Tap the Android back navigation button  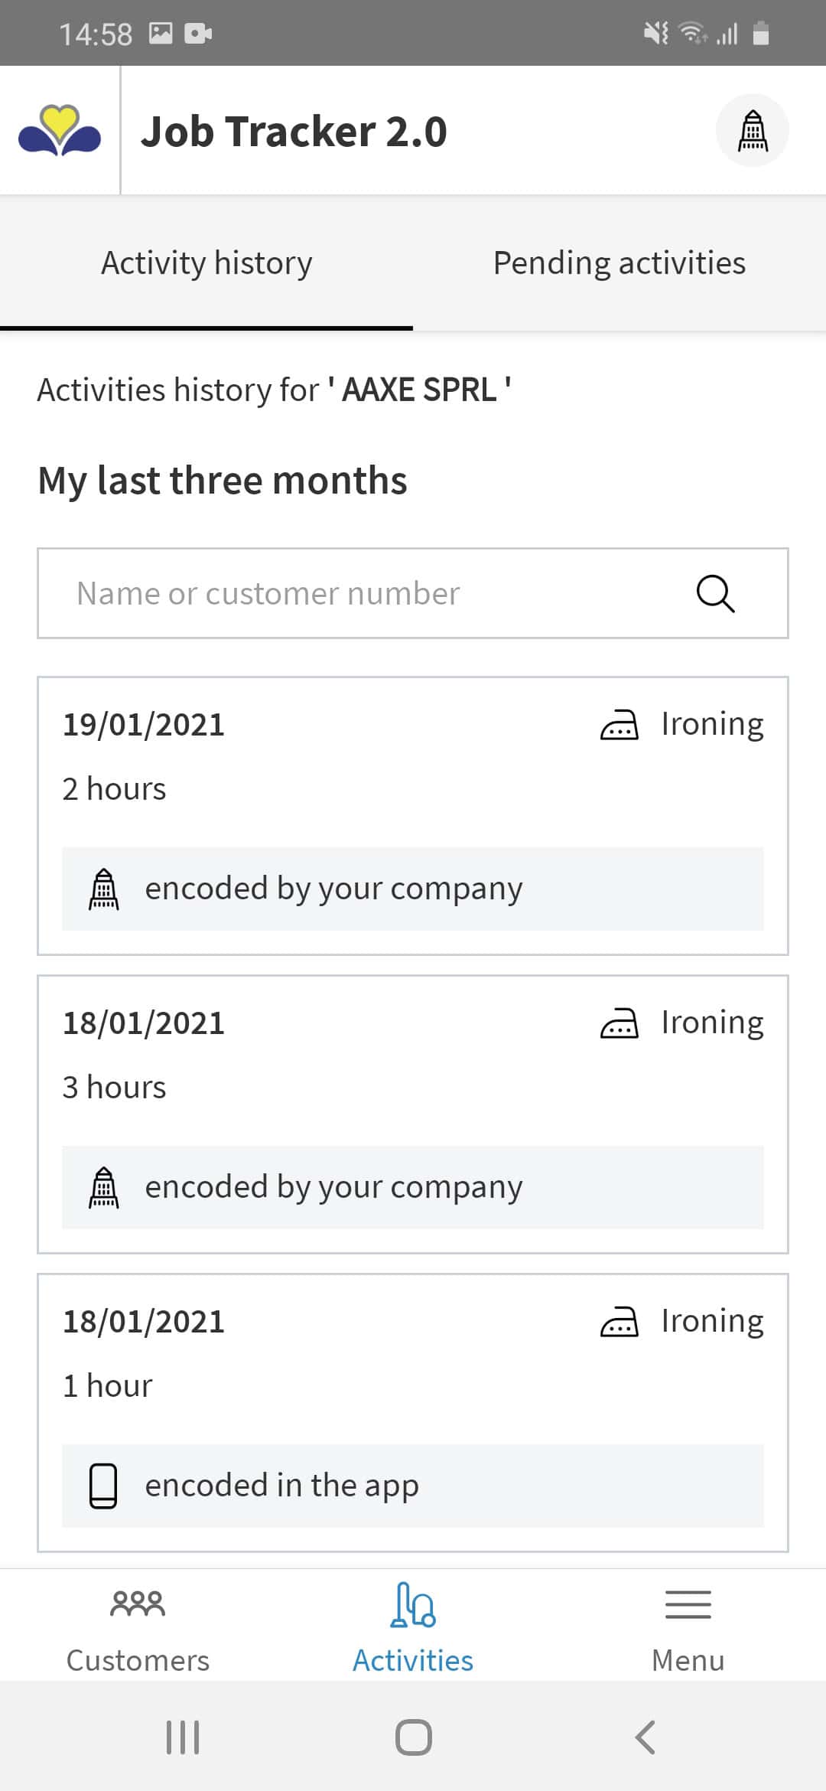pyautogui.click(x=646, y=1737)
